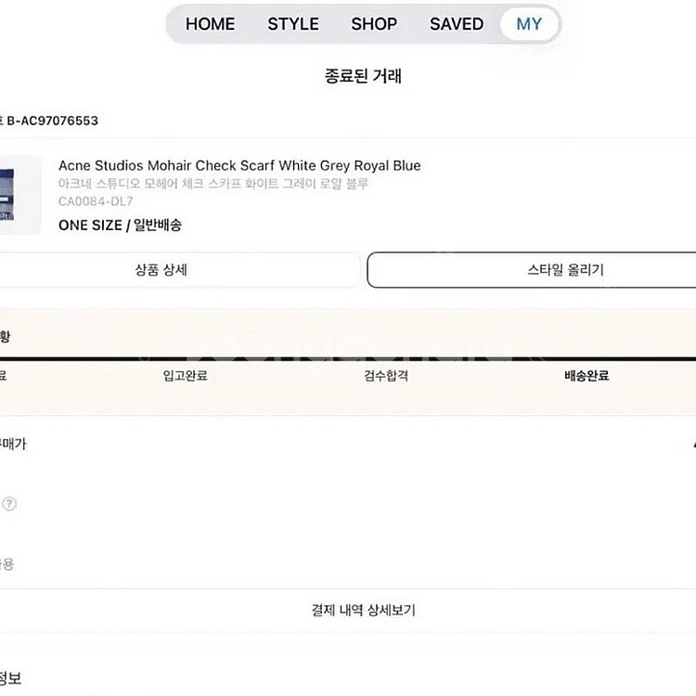
Task: Select the 입고완료 progress step
Action: click(x=185, y=376)
